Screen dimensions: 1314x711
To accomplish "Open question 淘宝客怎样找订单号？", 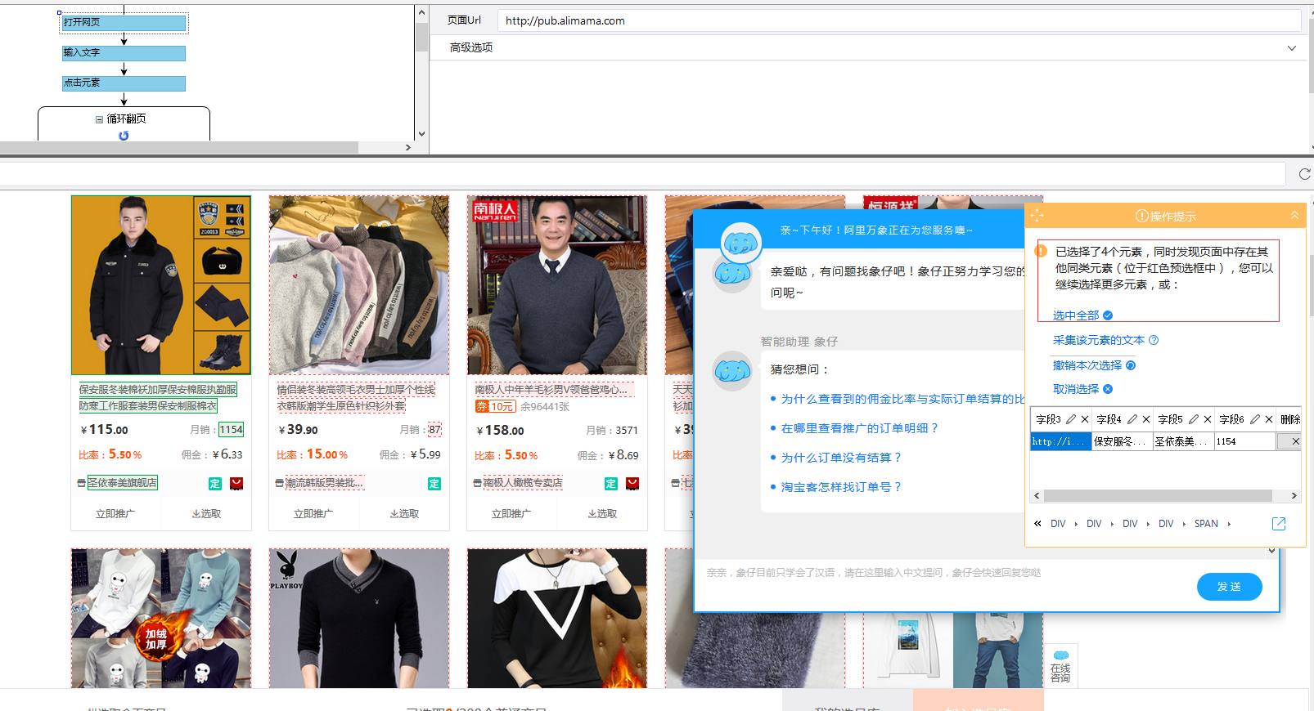I will pos(841,487).
